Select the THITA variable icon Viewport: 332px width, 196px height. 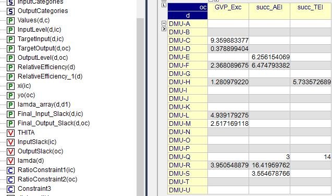(10, 133)
